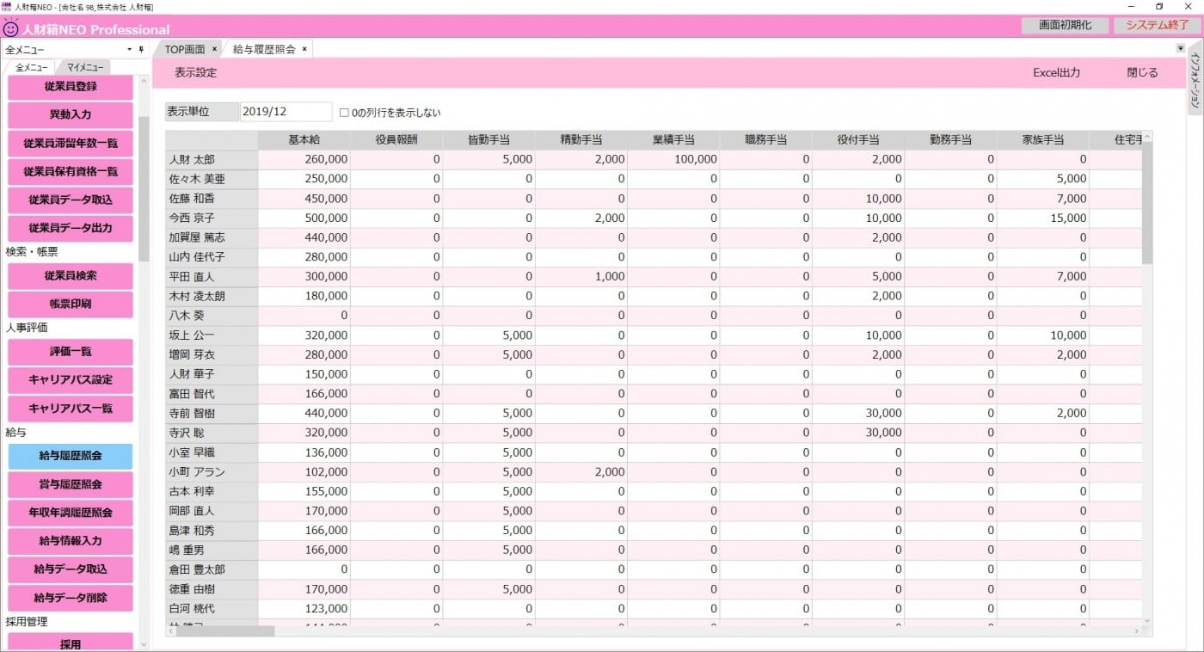Click the 画面初期化 button
The image size is (1204, 652).
[x=1065, y=25]
